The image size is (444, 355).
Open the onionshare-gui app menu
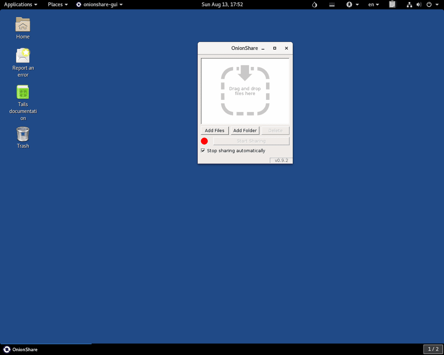point(99,4)
